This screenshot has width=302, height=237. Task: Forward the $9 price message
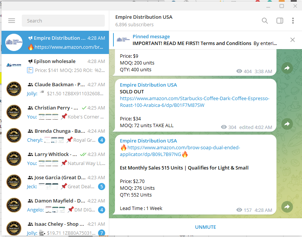(287, 68)
